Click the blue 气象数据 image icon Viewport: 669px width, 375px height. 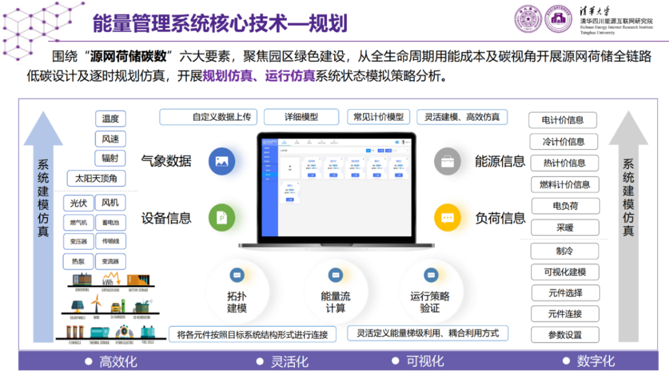[221, 161]
